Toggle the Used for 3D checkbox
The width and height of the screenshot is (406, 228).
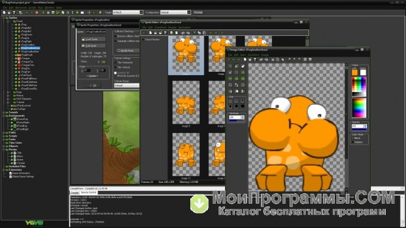click(115, 73)
